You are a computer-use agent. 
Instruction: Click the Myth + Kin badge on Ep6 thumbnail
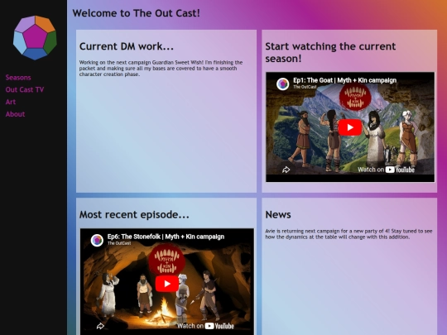click(x=166, y=260)
